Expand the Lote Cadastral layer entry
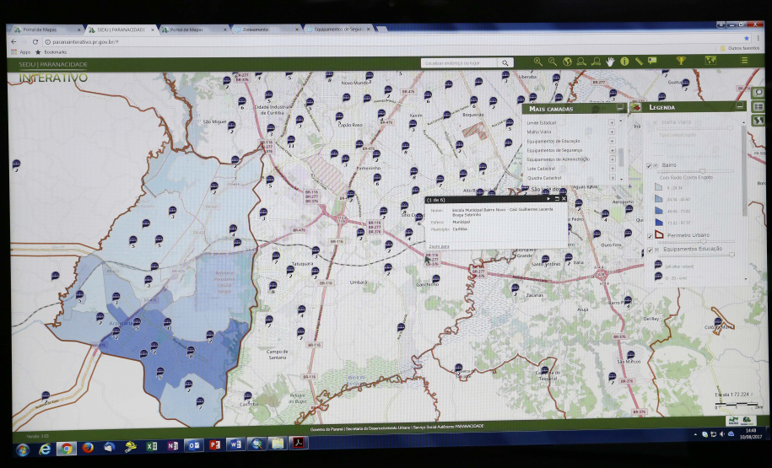The height and width of the screenshot is (468, 772). pyautogui.click(x=612, y=169)
